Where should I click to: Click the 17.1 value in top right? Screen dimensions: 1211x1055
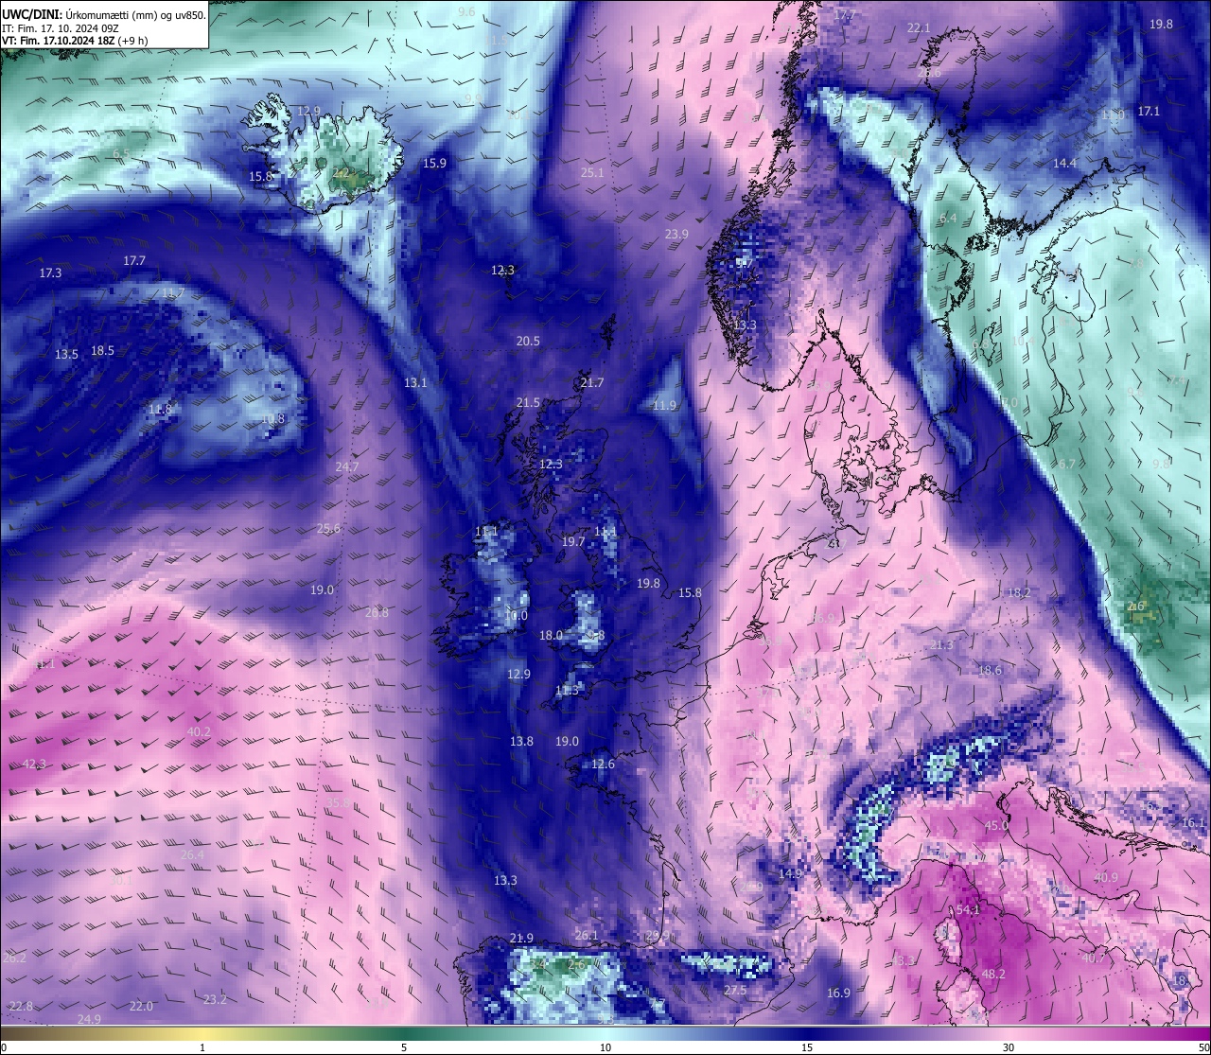1149,111
